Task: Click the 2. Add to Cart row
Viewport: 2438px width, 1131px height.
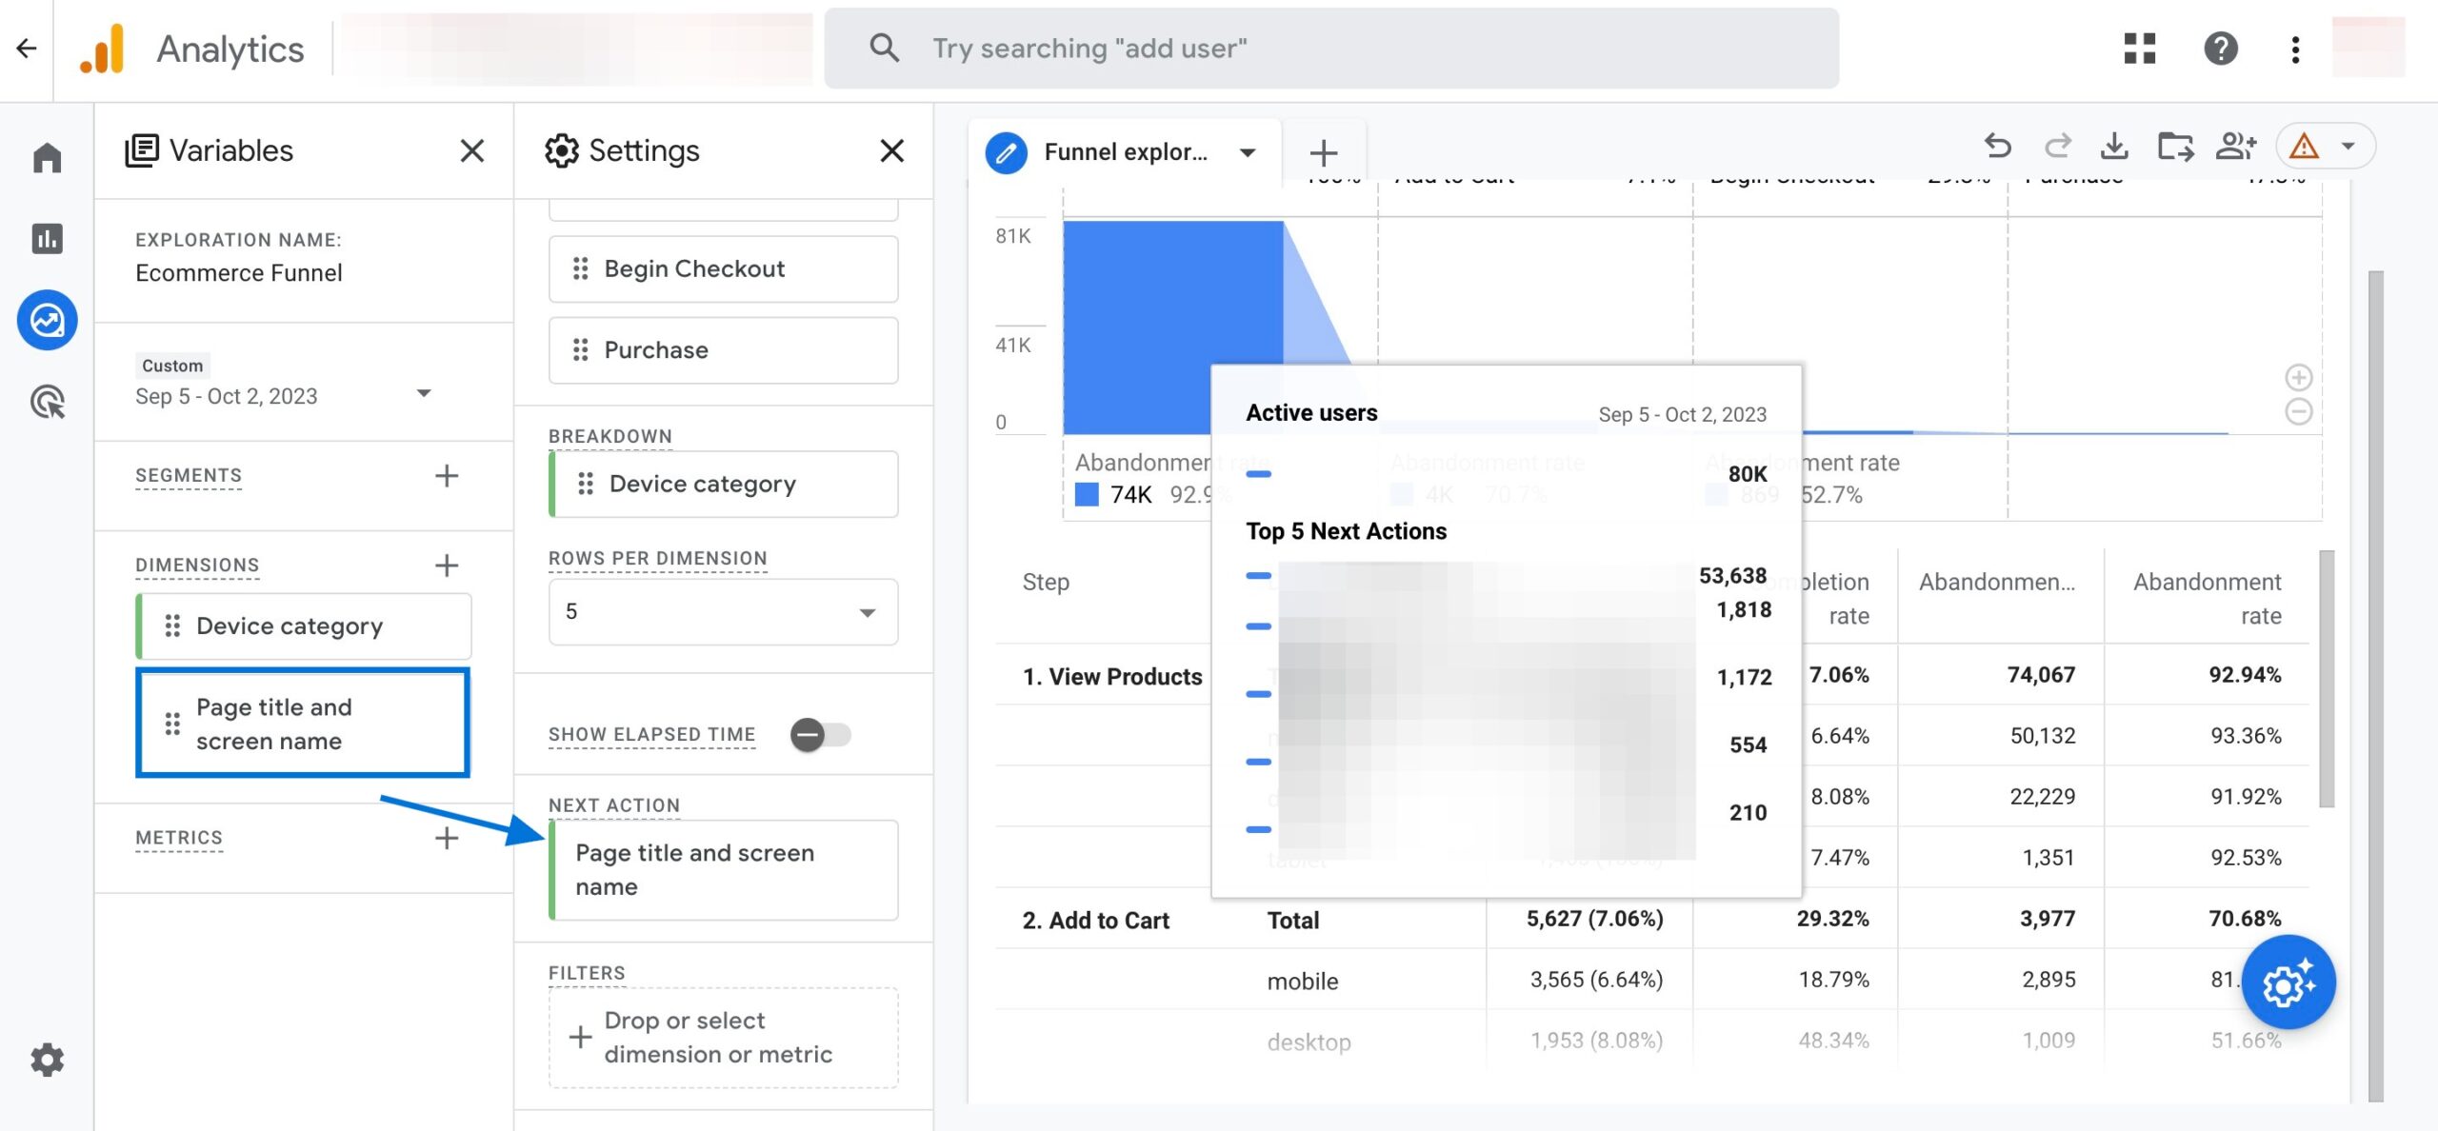Action: [1096, 921]
